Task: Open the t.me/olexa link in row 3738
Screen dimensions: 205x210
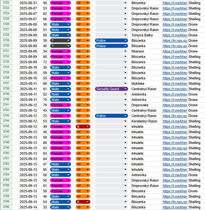Action: (175, 89)
